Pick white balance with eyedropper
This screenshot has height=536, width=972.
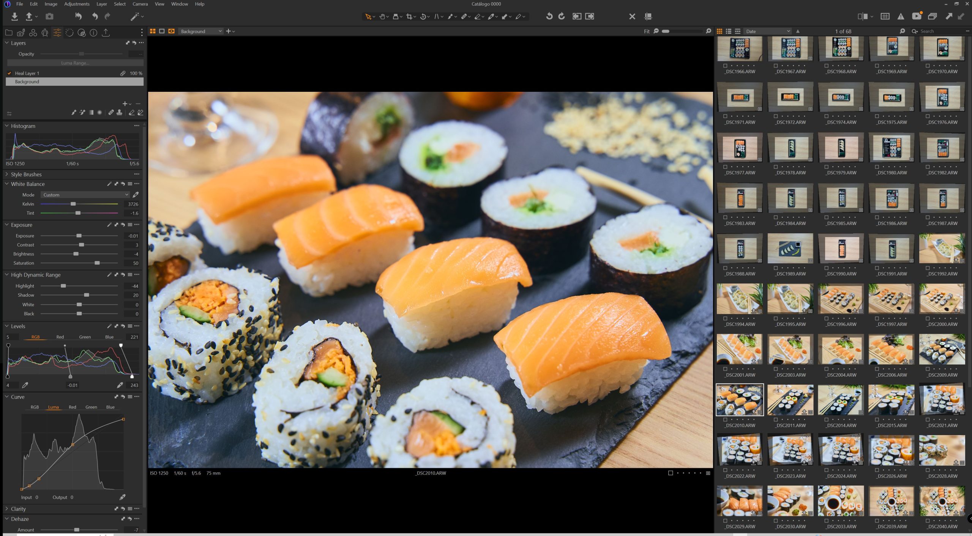136,195
